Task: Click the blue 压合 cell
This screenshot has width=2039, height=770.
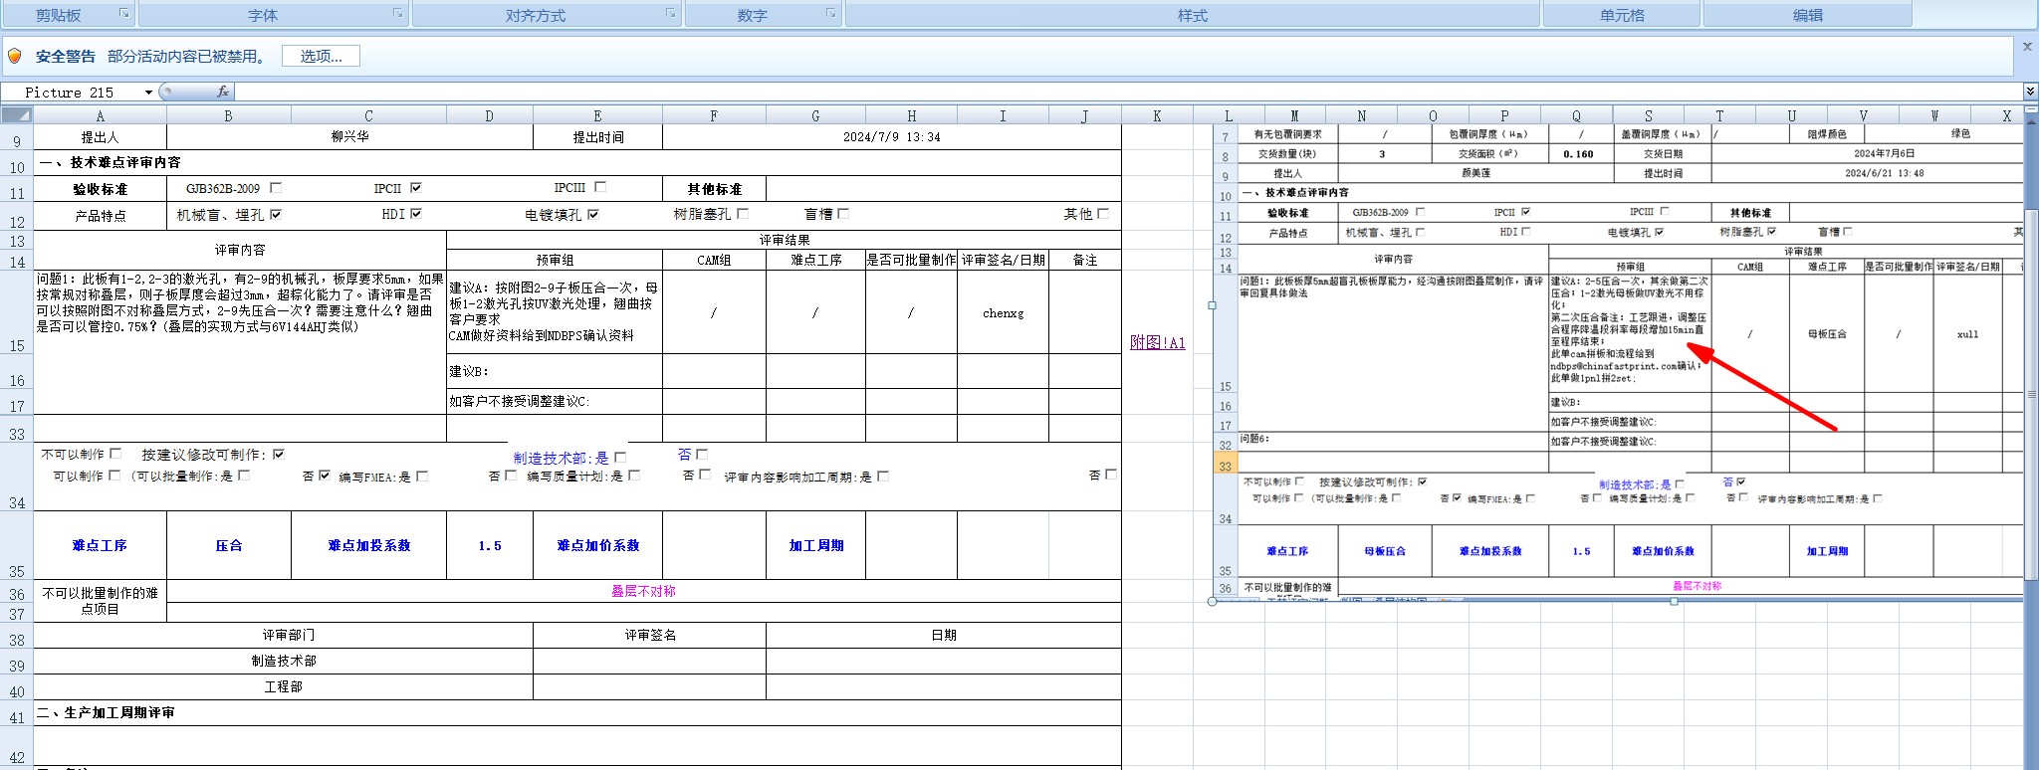Action: tap(229, 545)
